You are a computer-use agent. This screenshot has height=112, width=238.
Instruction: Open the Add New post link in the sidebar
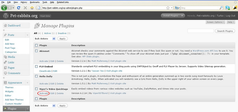pyautogui.click(x=10, y=44)
